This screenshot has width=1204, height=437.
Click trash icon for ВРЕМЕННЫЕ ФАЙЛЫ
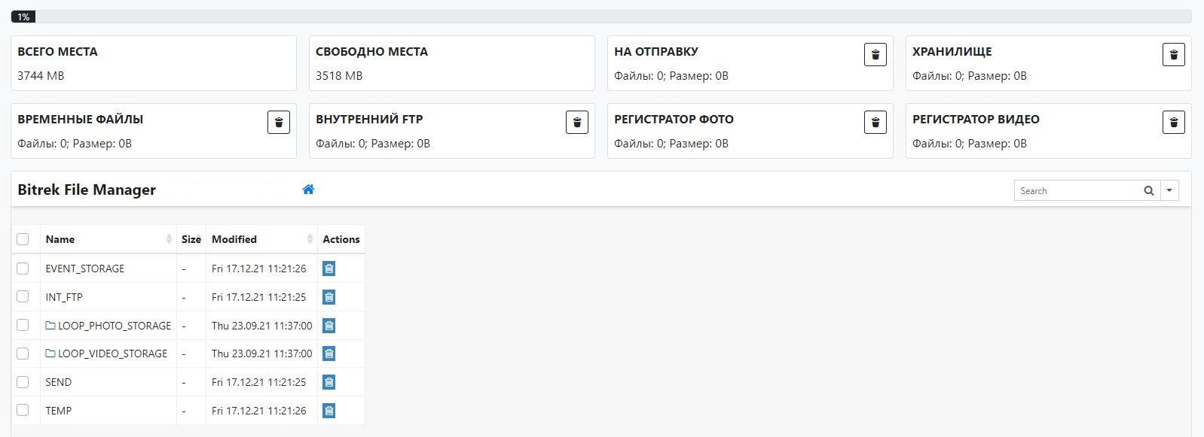278,123
